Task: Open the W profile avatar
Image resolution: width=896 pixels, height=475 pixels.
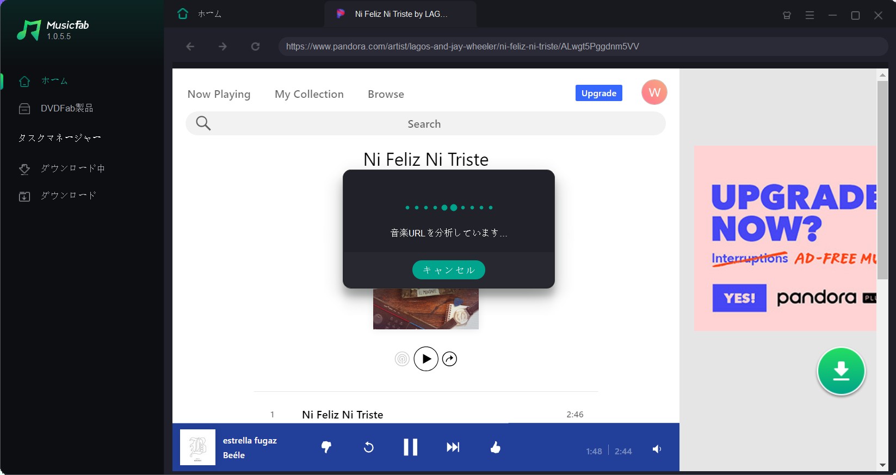Action: pyautogui.click(x=654, y=92)
